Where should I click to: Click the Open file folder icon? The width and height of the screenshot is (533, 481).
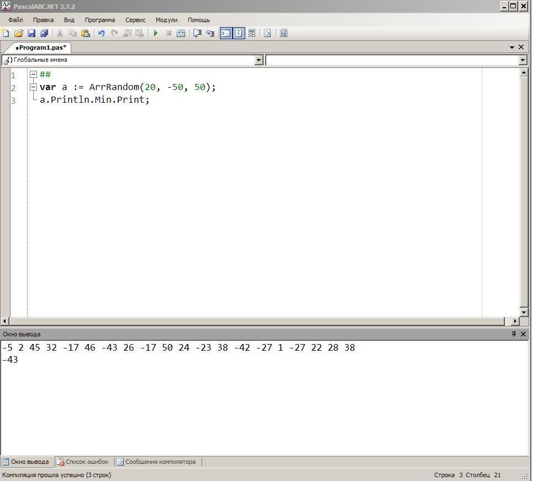(x=18, y=33)
